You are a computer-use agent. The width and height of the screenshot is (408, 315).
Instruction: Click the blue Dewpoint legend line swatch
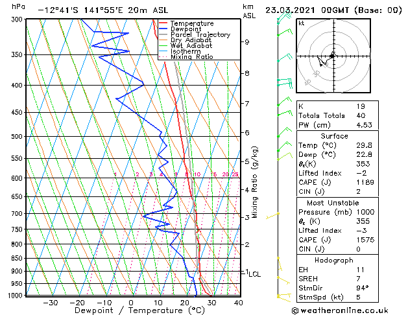point(163,29)
